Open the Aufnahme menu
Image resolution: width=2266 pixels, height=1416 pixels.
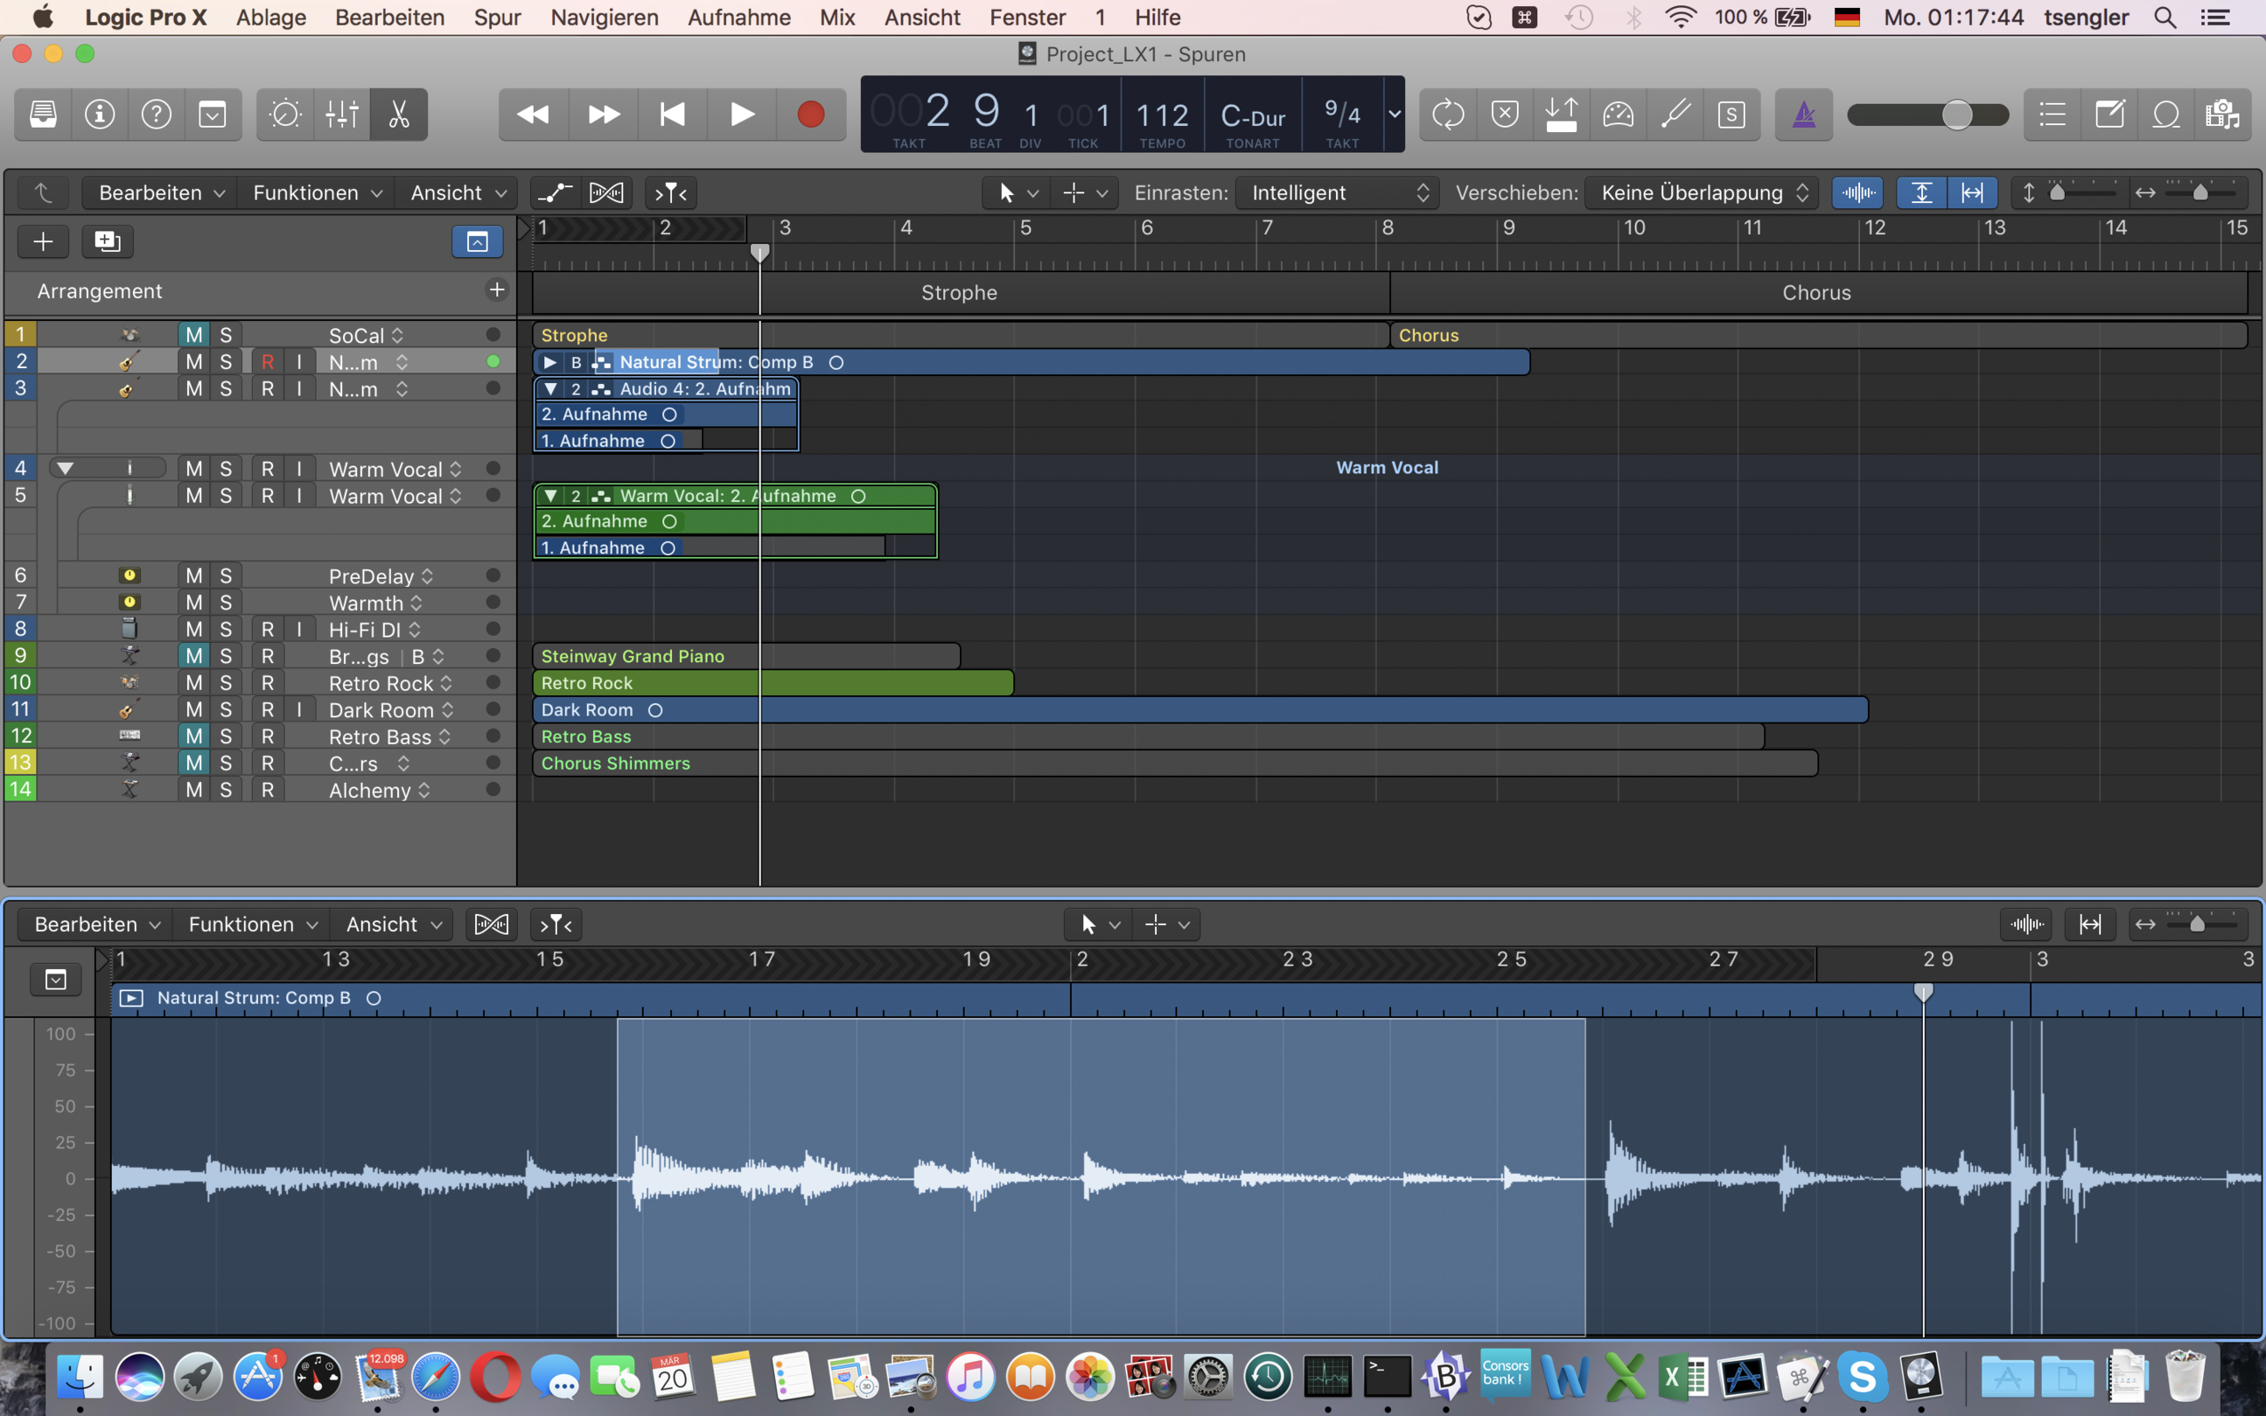(738, 17)
